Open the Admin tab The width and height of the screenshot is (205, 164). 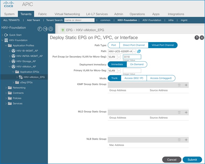[x=119, y=14]
